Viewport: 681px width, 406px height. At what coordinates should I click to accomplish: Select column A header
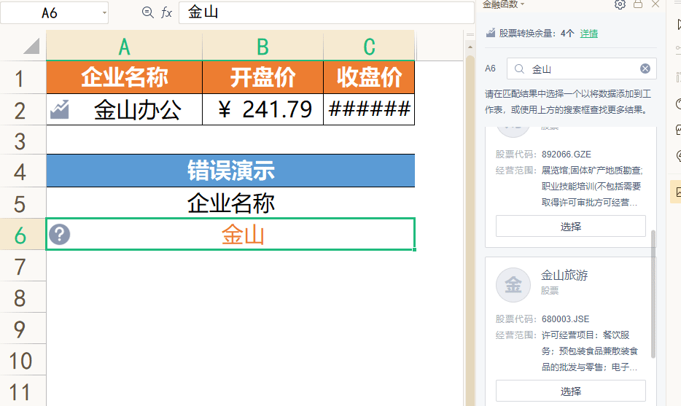pyautogui.click(x=124, y=46)
